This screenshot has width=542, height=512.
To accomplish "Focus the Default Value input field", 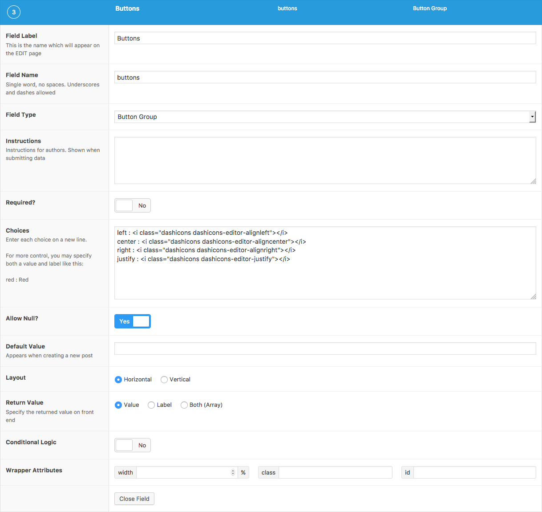I will [x=325, y=348].
